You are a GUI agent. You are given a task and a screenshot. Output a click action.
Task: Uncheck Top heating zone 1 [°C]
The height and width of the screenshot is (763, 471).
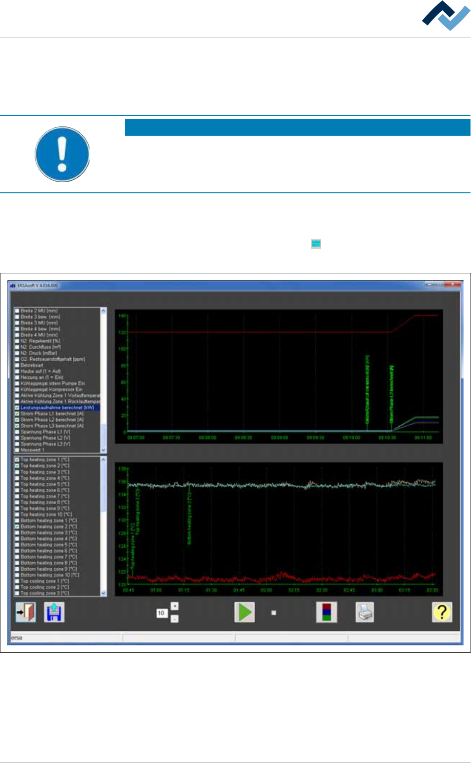[x=18, y=460]
